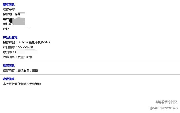
Task: Select the 维修单号 field label
Action: (9, 9)
